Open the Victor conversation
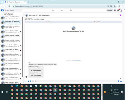The image size is (125, 100). point(11,78)
